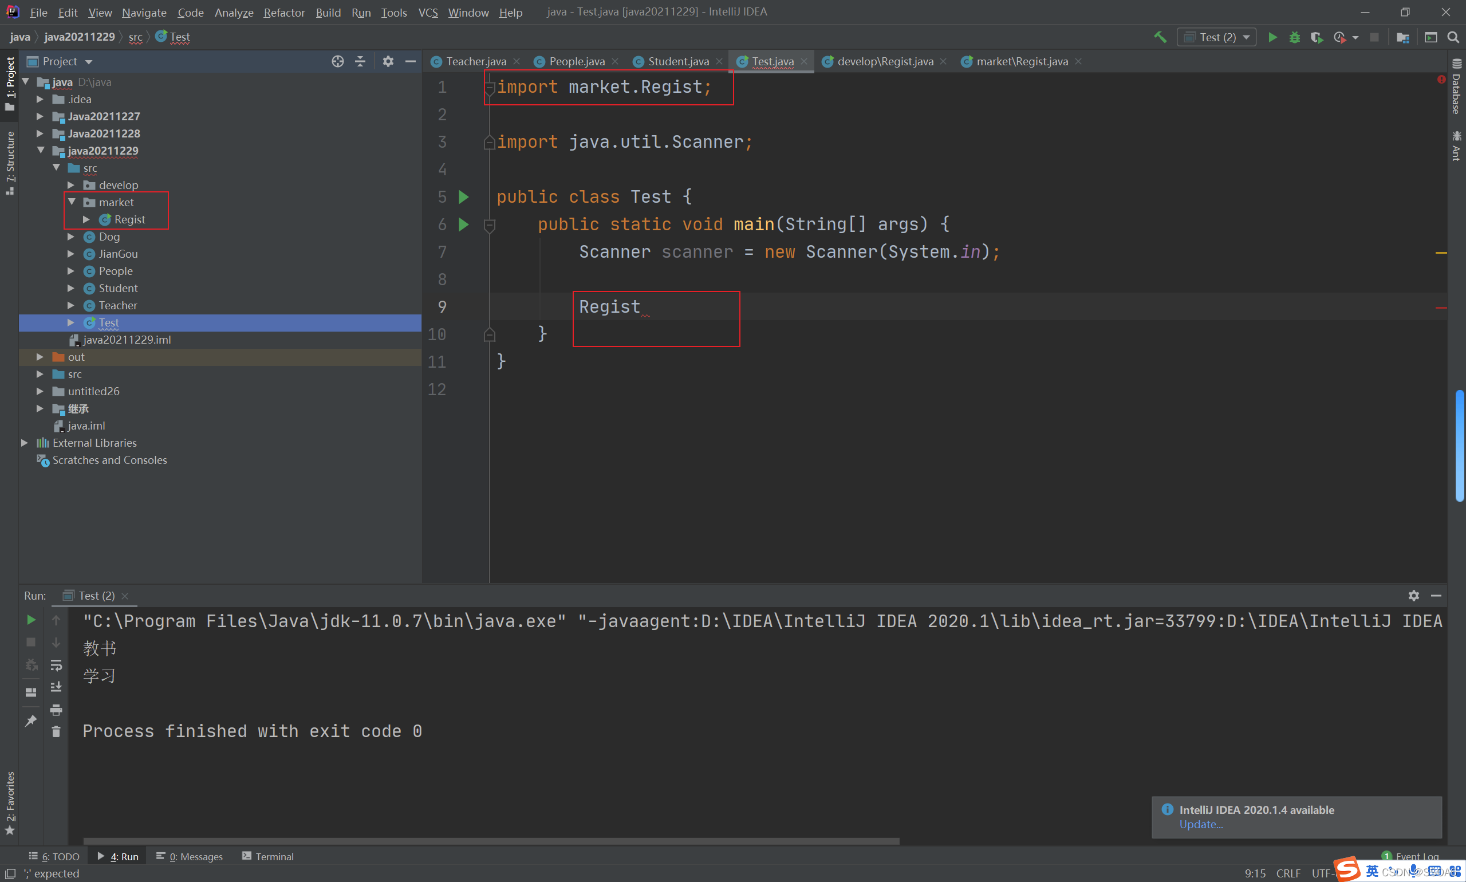The image size is (1466, 882).
Task: Click the red error stripe marker
Action: [x=1441, y=308]
